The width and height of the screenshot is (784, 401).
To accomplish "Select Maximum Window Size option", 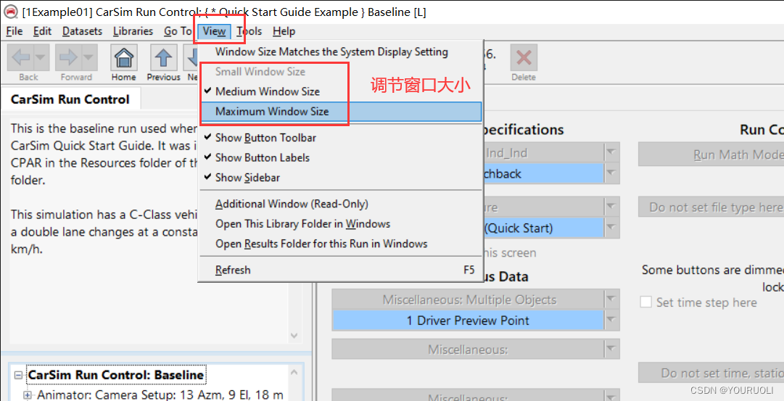I will point(340,112).
